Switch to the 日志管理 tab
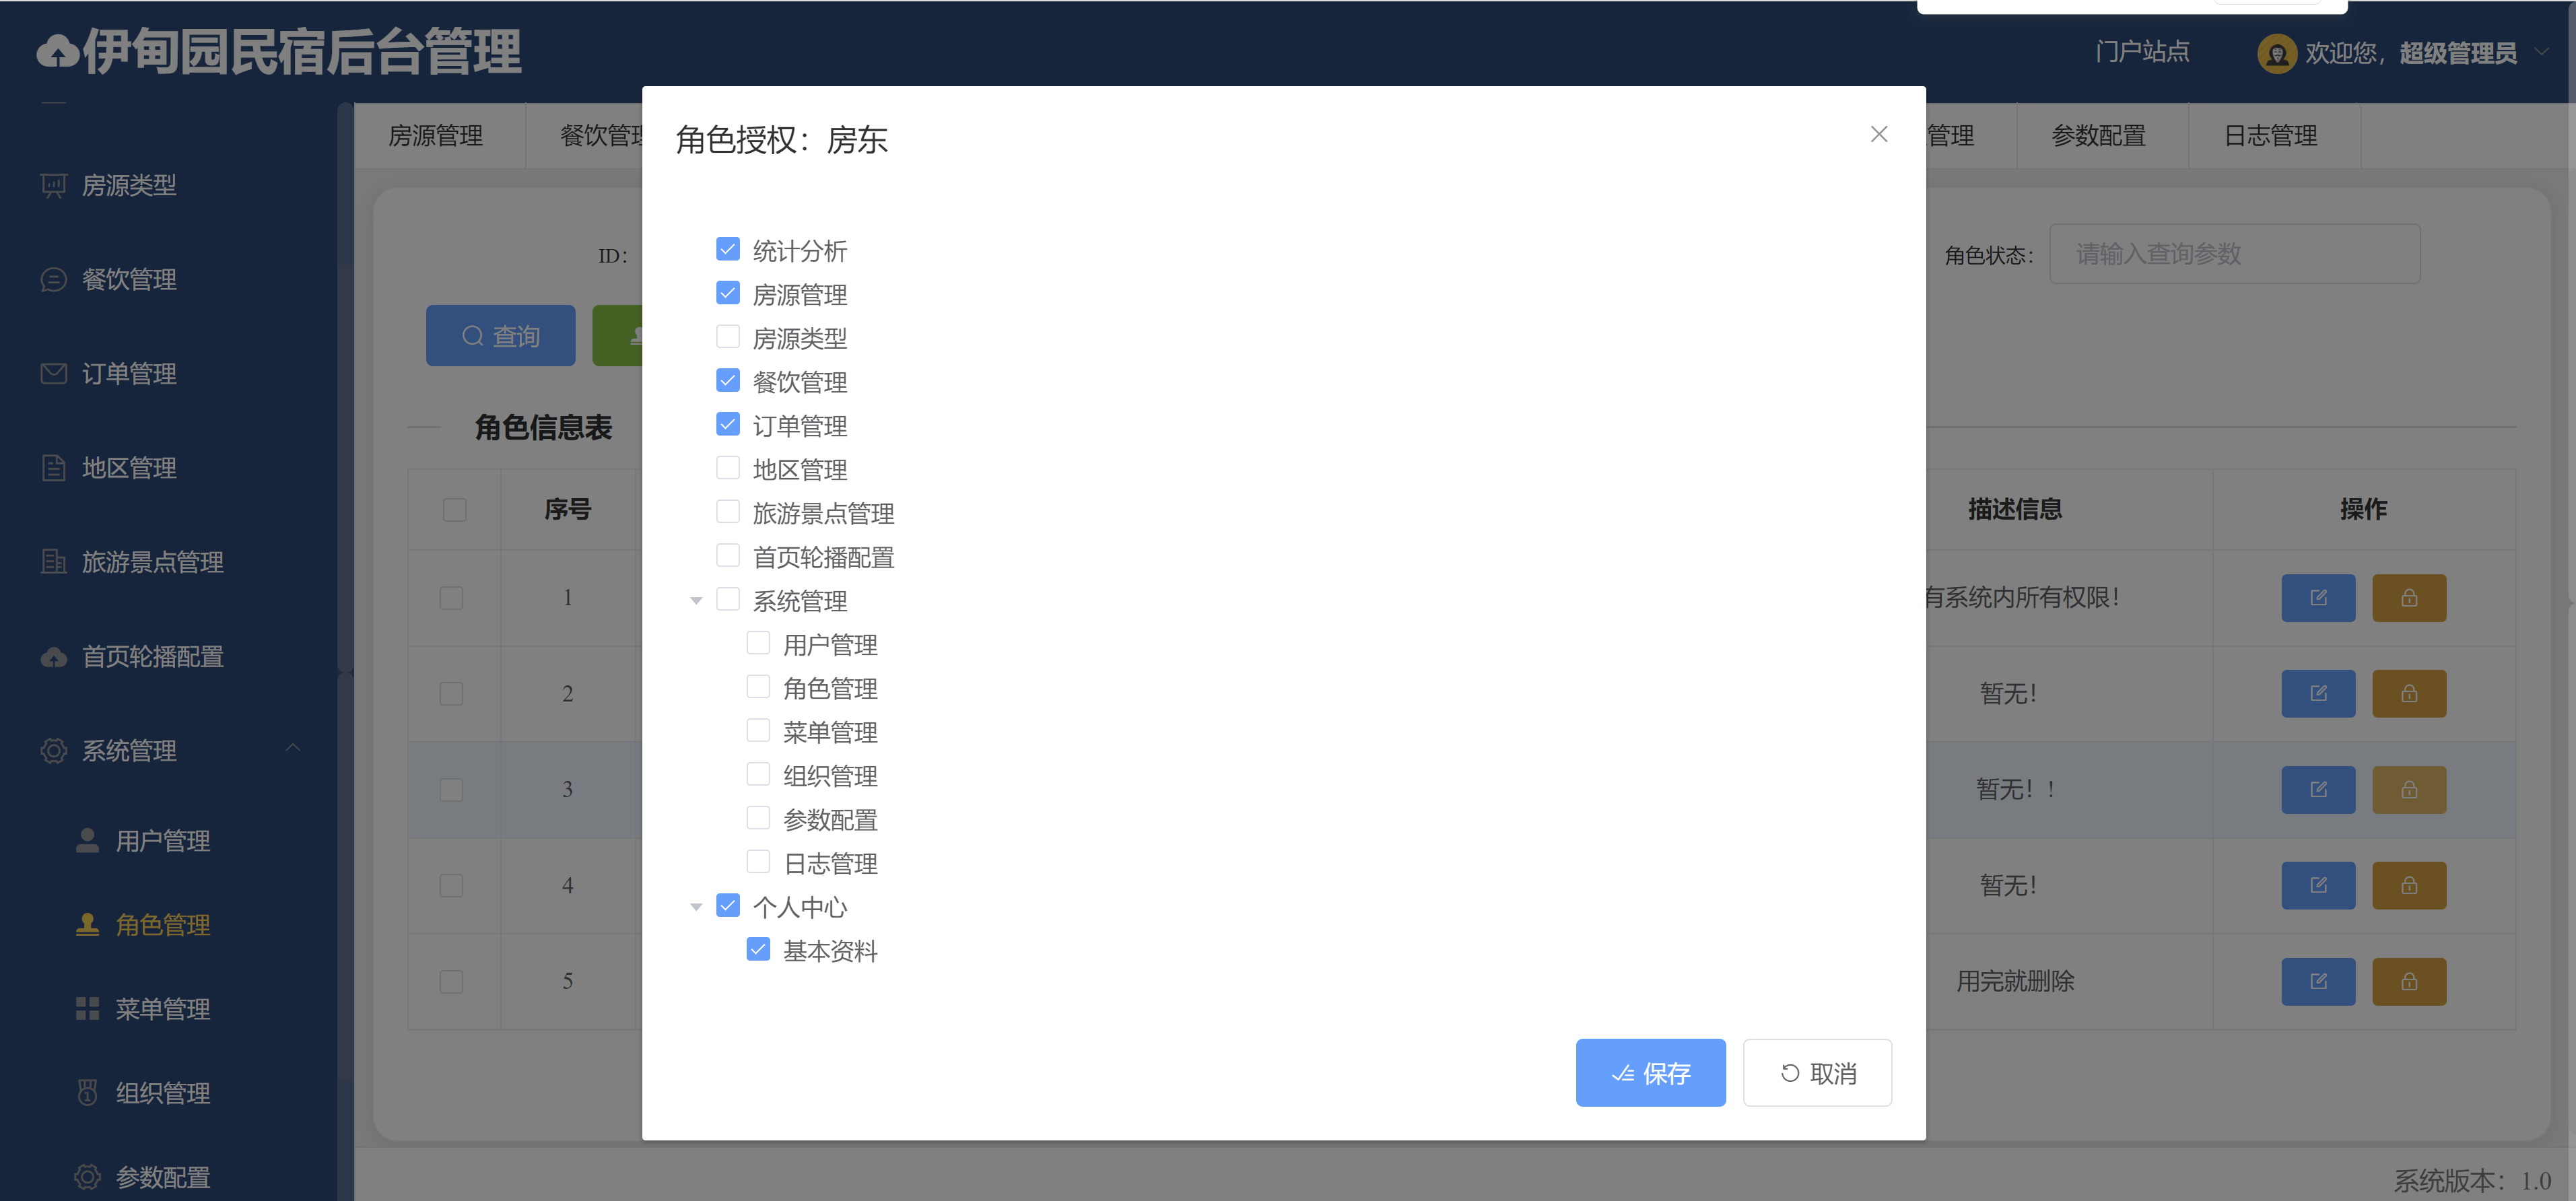Screen dimensions: 2576x1201 (2270, 135)
